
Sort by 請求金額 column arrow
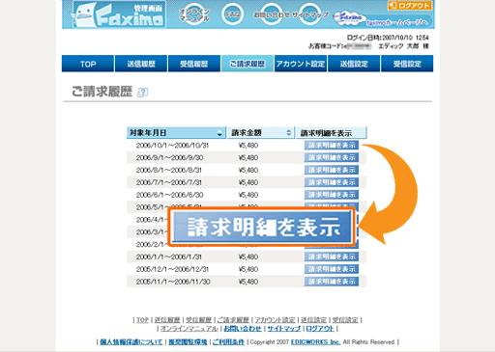(x=289, y=133)
